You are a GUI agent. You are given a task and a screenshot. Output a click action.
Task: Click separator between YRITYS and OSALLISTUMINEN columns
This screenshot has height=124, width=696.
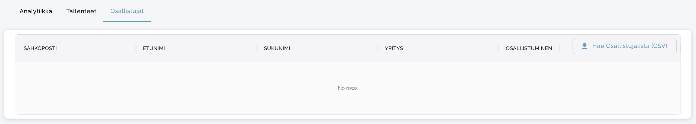tap(499, 48)
